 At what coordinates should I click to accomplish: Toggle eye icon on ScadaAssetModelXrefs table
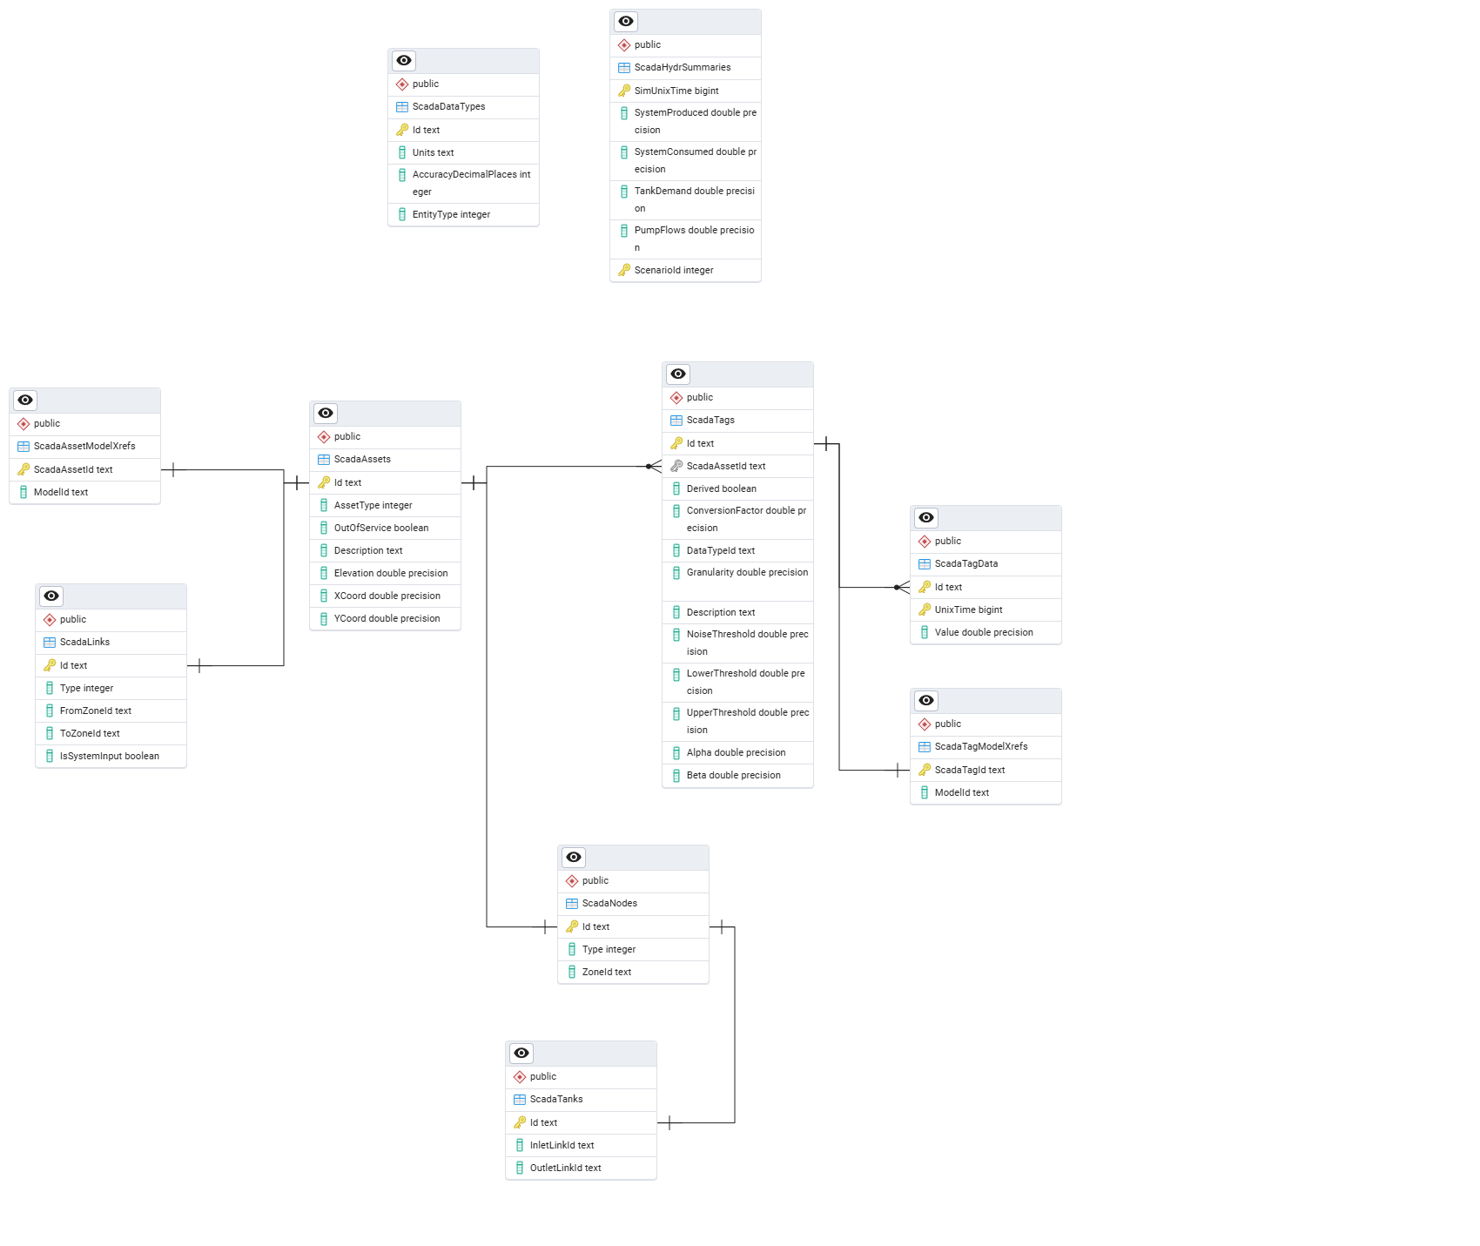(x=25, y=401)
